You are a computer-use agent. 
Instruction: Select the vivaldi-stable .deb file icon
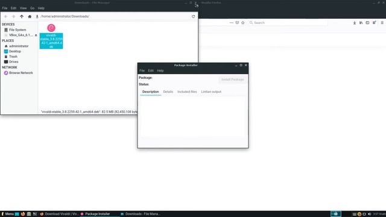(x=51, y=28)
